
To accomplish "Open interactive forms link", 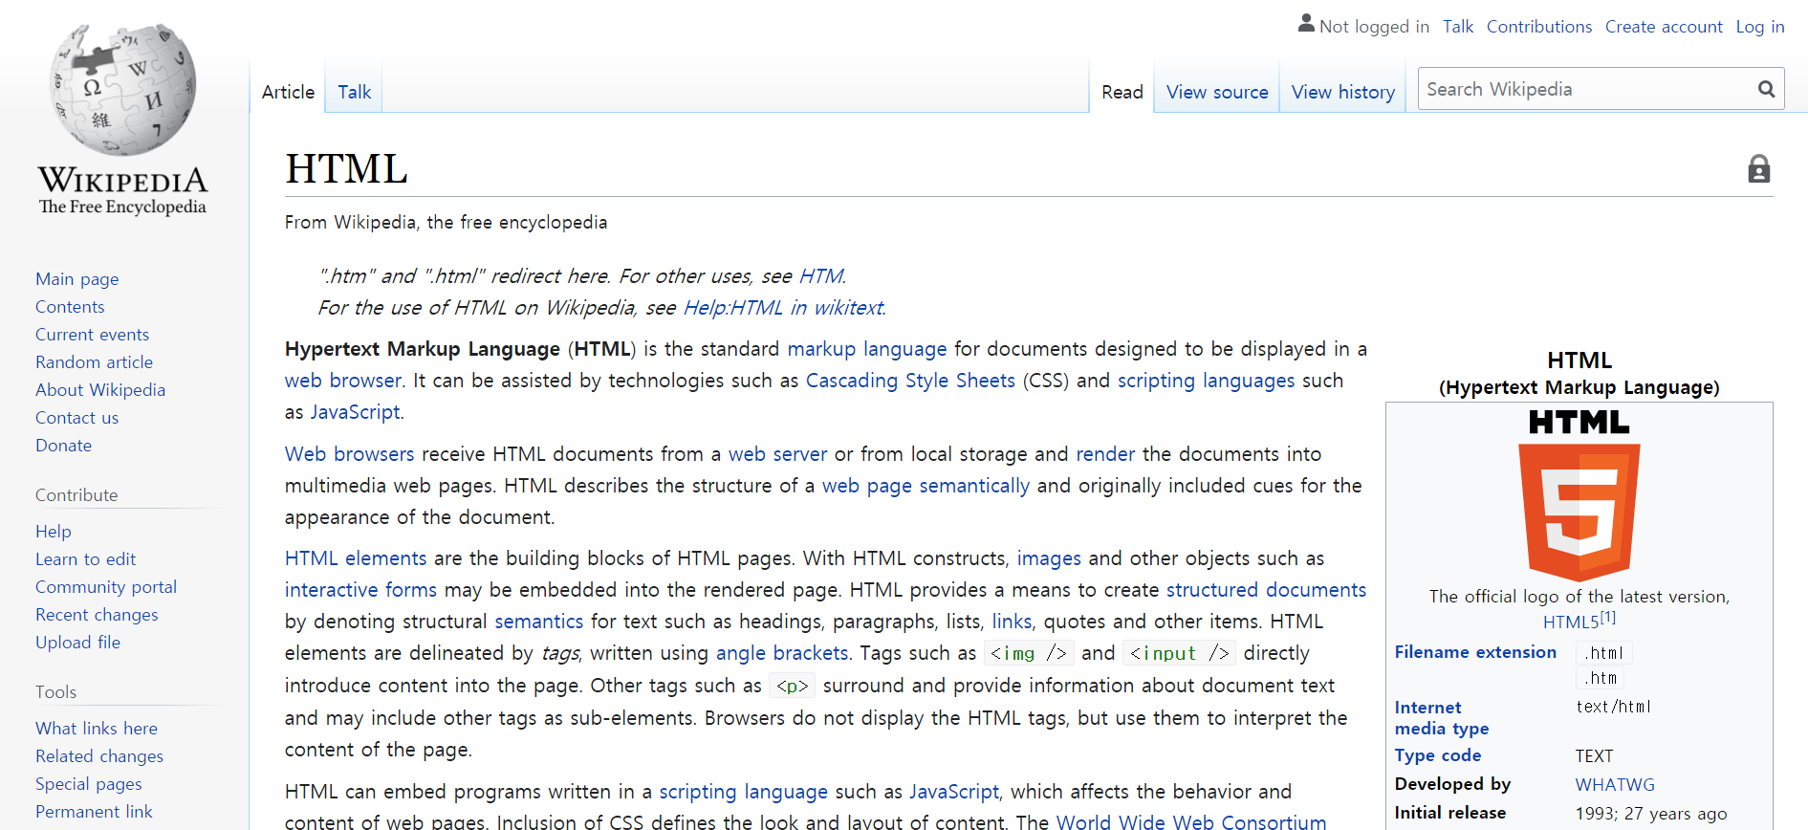I will (360, 590).
